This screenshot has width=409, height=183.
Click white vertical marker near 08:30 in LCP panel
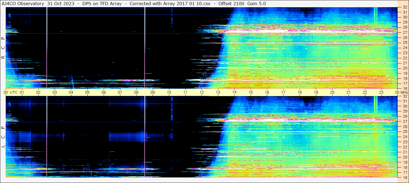point(145,136)
